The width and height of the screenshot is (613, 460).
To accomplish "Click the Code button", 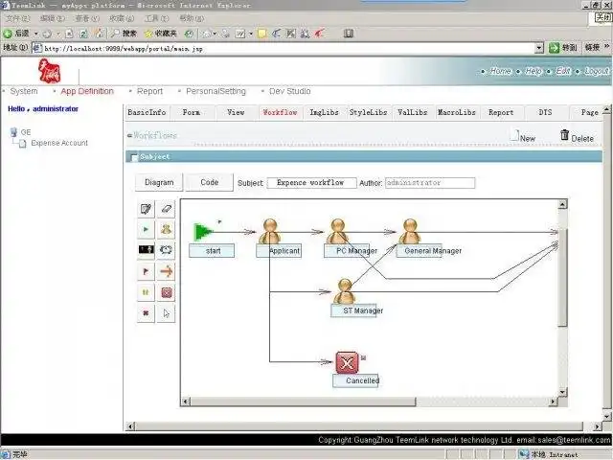I will point(209,183).
